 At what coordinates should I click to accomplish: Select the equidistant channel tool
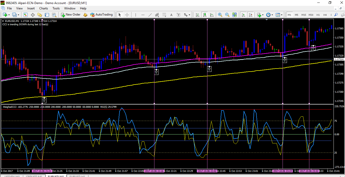tap(157, 15)
